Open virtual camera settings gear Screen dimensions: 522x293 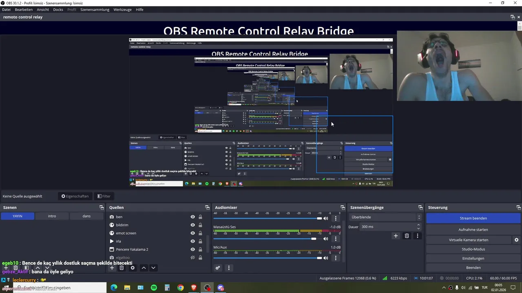point(516,240)
